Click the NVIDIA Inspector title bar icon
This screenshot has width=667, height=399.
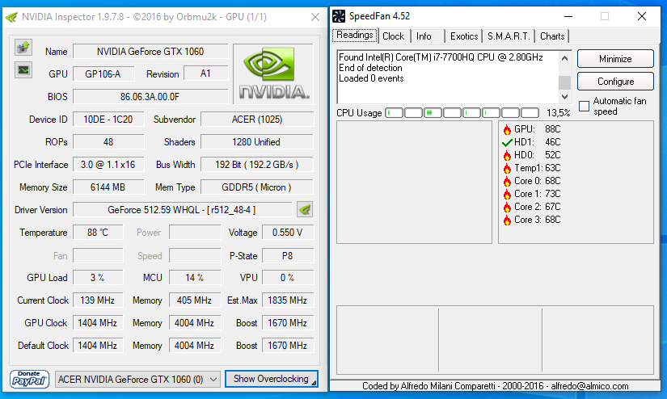(x=11, y=17)
